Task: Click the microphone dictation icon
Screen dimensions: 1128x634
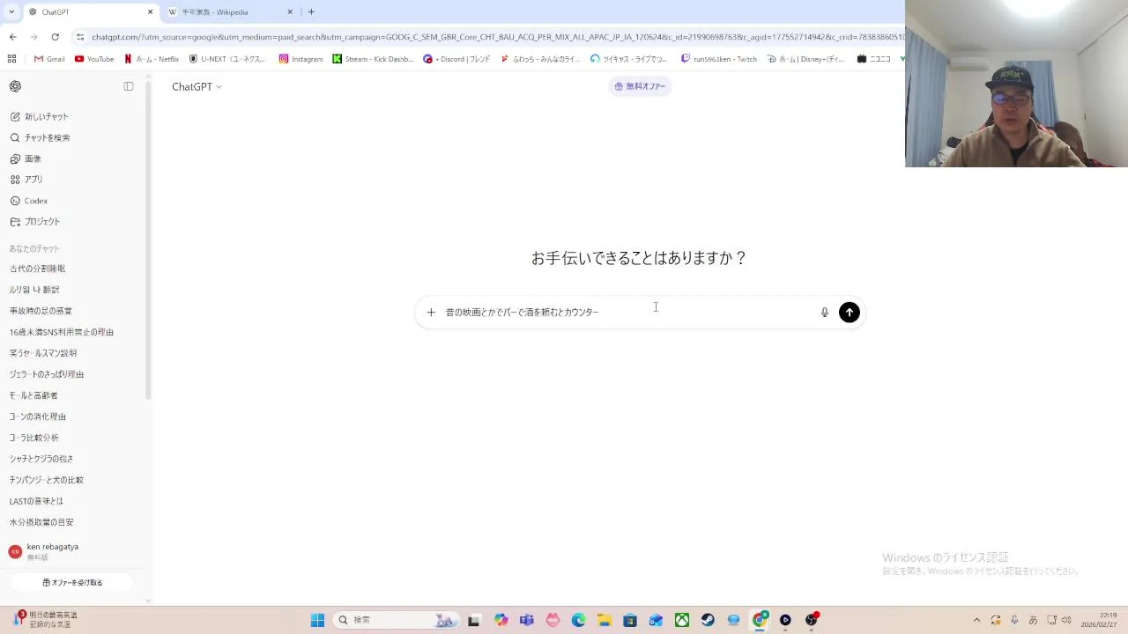Action: pyautogui.click(x=825, y=312)
